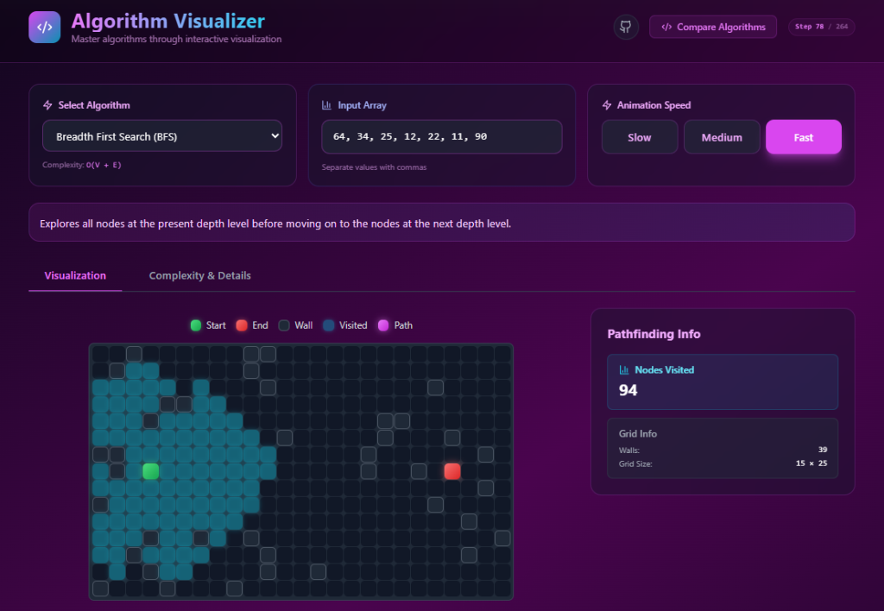Viewport: 884px width, 611px height.
Task: Select the Visualization tab
Action: (x=75, y=275)
